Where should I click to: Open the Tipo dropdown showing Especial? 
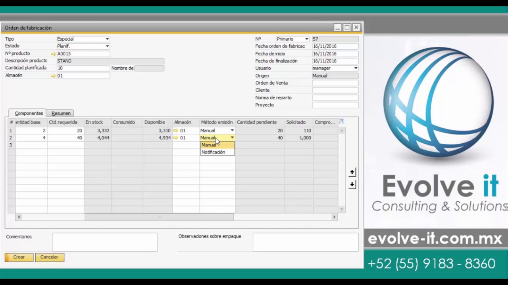[x=107, y=39]
